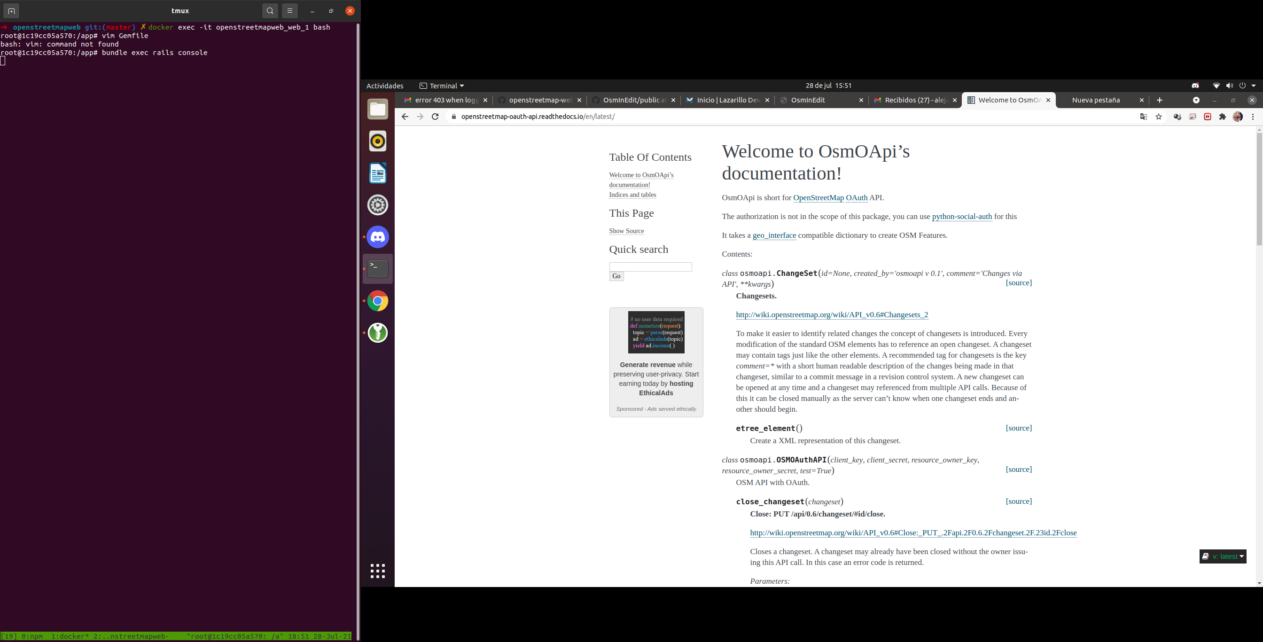Open Chrome's three-dot menu

1253,117
